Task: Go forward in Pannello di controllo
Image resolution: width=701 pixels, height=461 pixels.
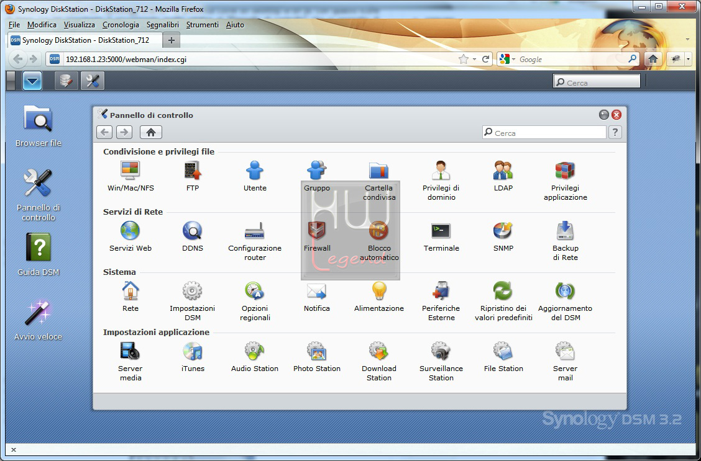Action: [x=124, y=132]
